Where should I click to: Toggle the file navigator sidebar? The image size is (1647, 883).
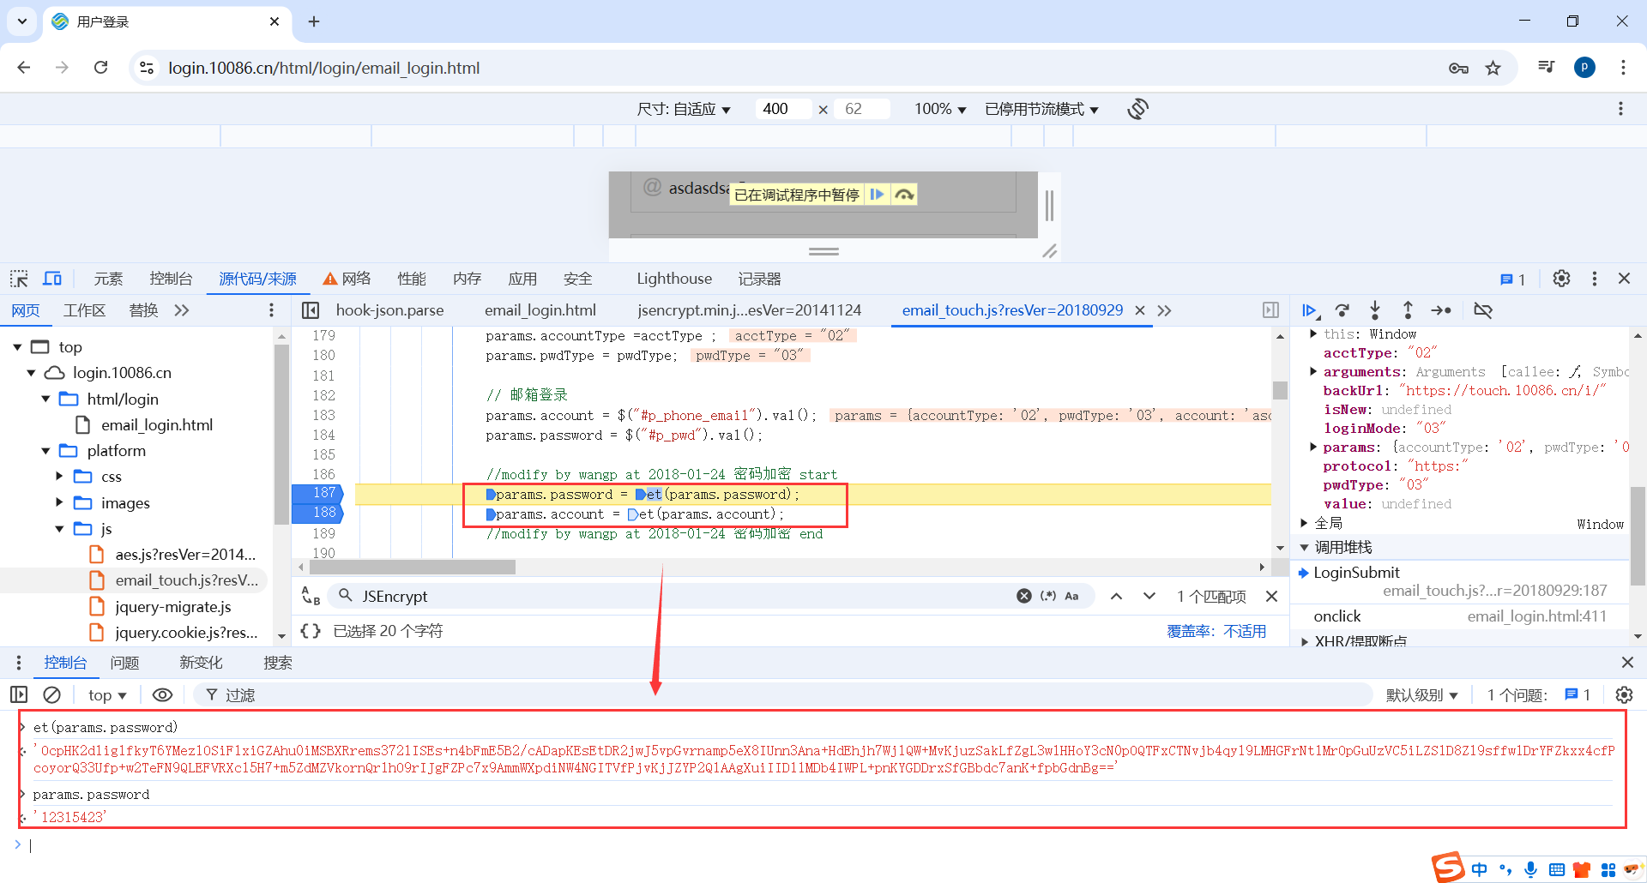pos(311,310)
